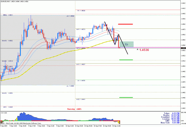Click the current price marker on the scale
This screenshot has width=186, height=127.
pyautogui.click(x=183, y=48)
